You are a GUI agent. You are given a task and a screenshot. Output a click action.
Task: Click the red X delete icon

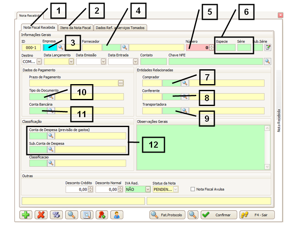tap(41, 215)
